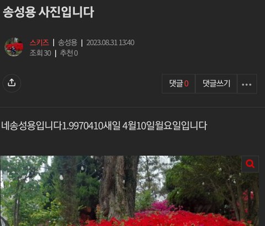Image resolution: width=265 pixels, height=226 pixels.
Task: View comments with the 댓글 0 button
Action: (x=178, y=84)
